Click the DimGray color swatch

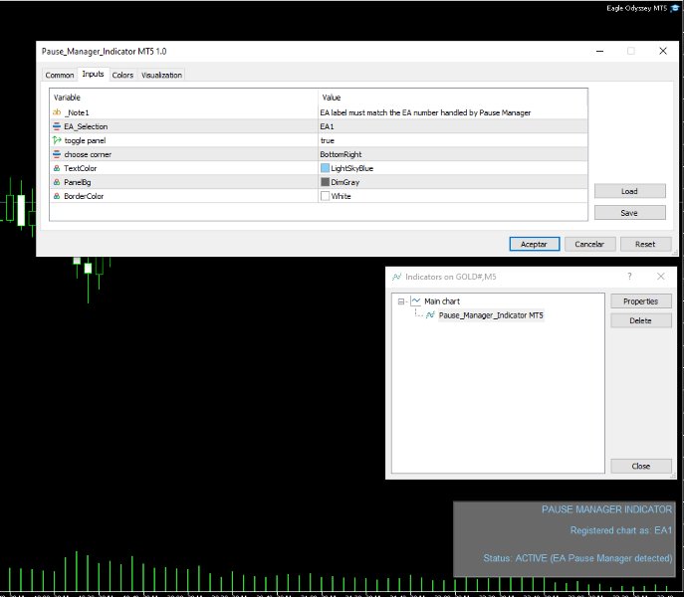325,182
